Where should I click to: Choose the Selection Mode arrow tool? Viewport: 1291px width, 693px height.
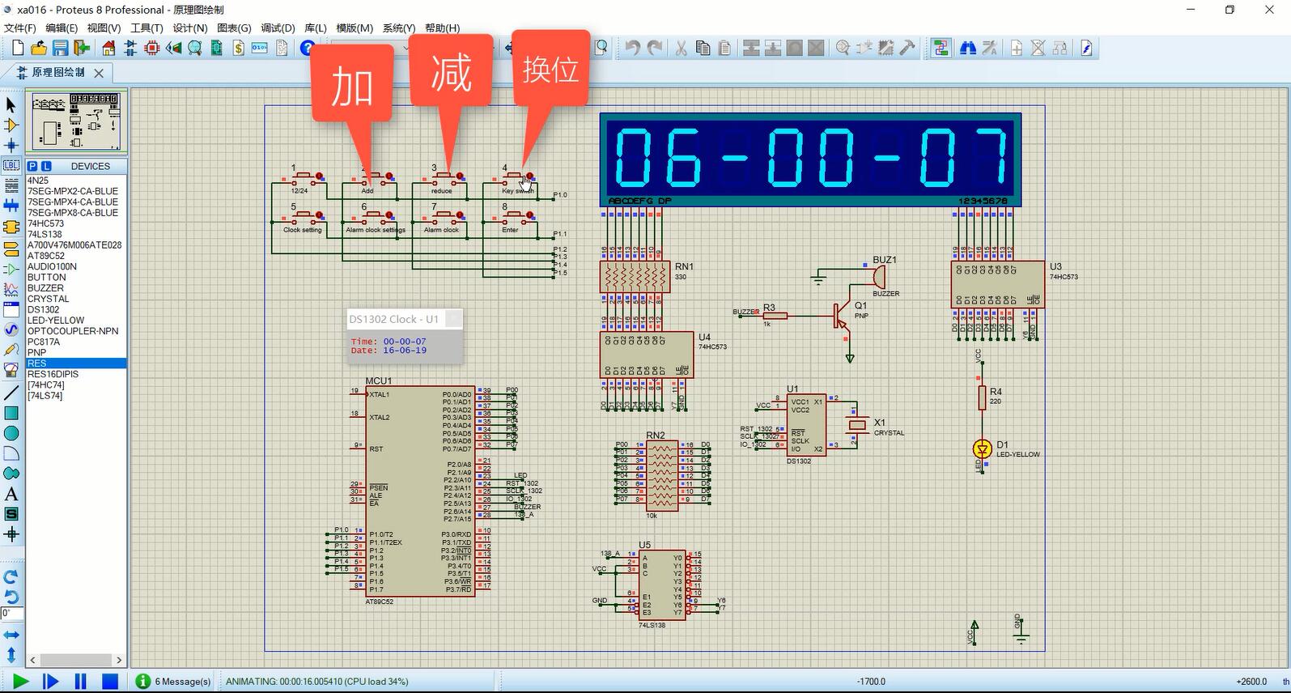(11, 104)
